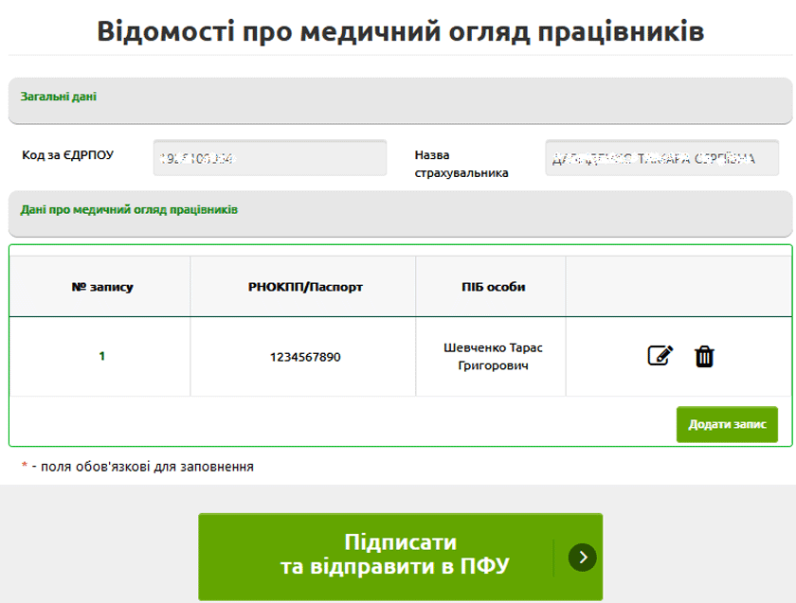Click the Код за ЄДРПОУ label

[67, 154]
